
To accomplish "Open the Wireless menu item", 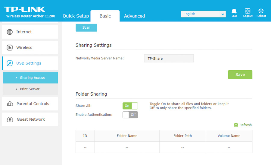I will tap(30, 47).
